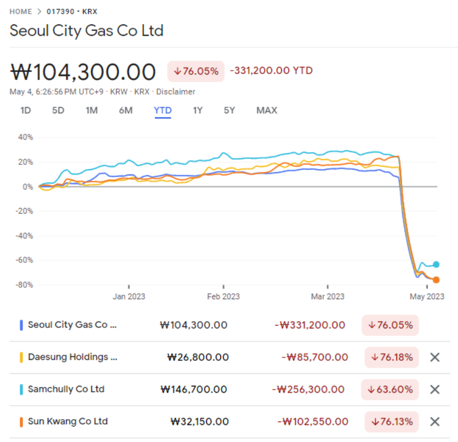Click the breadcrumb chevron after HOME
The image size is (458, 442).
click(x=39, y=11)
